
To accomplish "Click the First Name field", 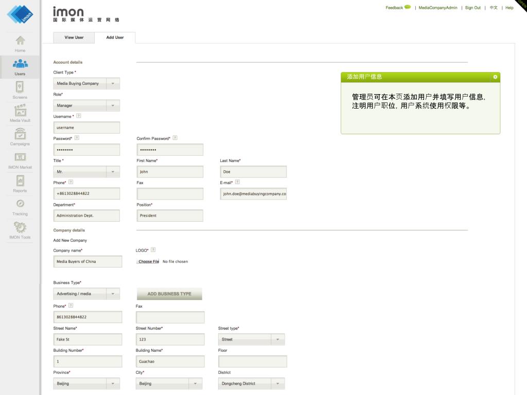I will click(170, 172).
